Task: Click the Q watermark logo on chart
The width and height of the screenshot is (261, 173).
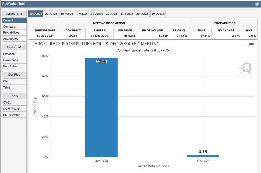Action: (x=246, y=68)
